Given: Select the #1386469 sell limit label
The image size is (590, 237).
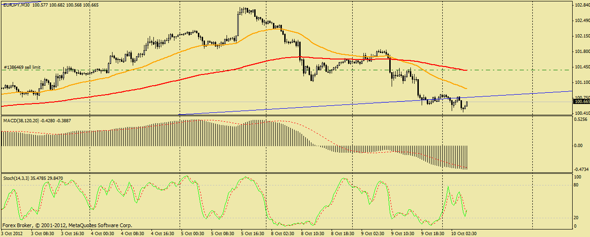Looking at the screenshot, I should coord(22,67).
